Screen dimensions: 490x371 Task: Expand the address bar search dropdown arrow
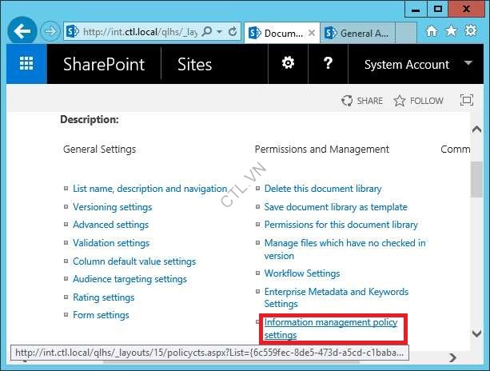tap(219, 32)
